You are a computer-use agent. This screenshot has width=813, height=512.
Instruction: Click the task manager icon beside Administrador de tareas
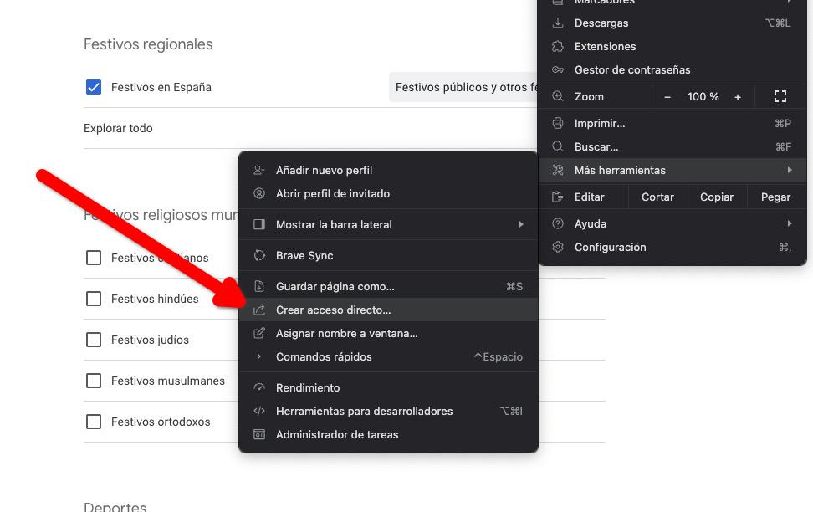259,434
